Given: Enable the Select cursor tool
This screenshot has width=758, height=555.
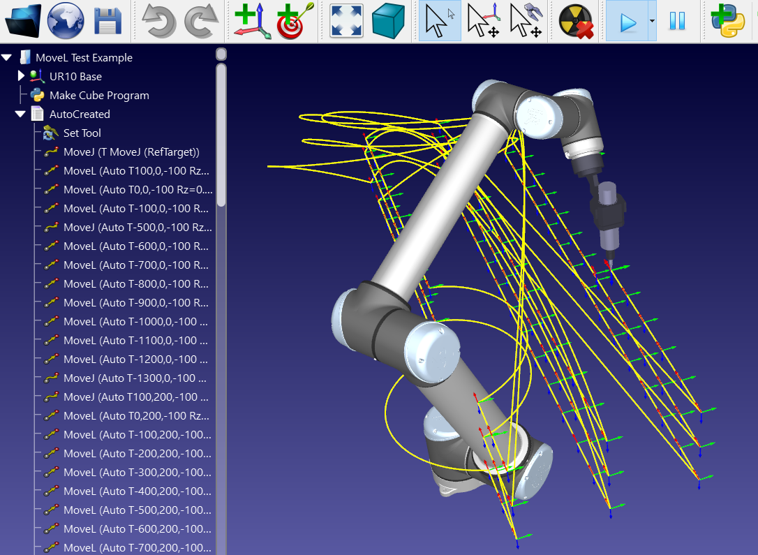Looking at the screenshot, I should 439,21.
